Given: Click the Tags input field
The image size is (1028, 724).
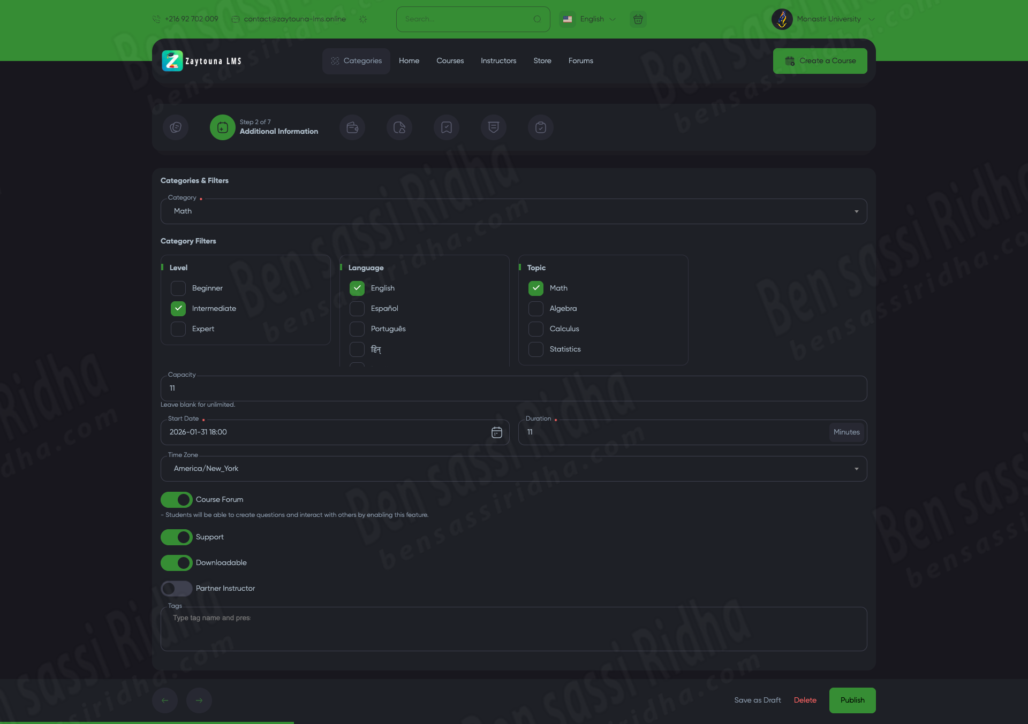Looking at the screenshot, I should click(x=513, y=629).
